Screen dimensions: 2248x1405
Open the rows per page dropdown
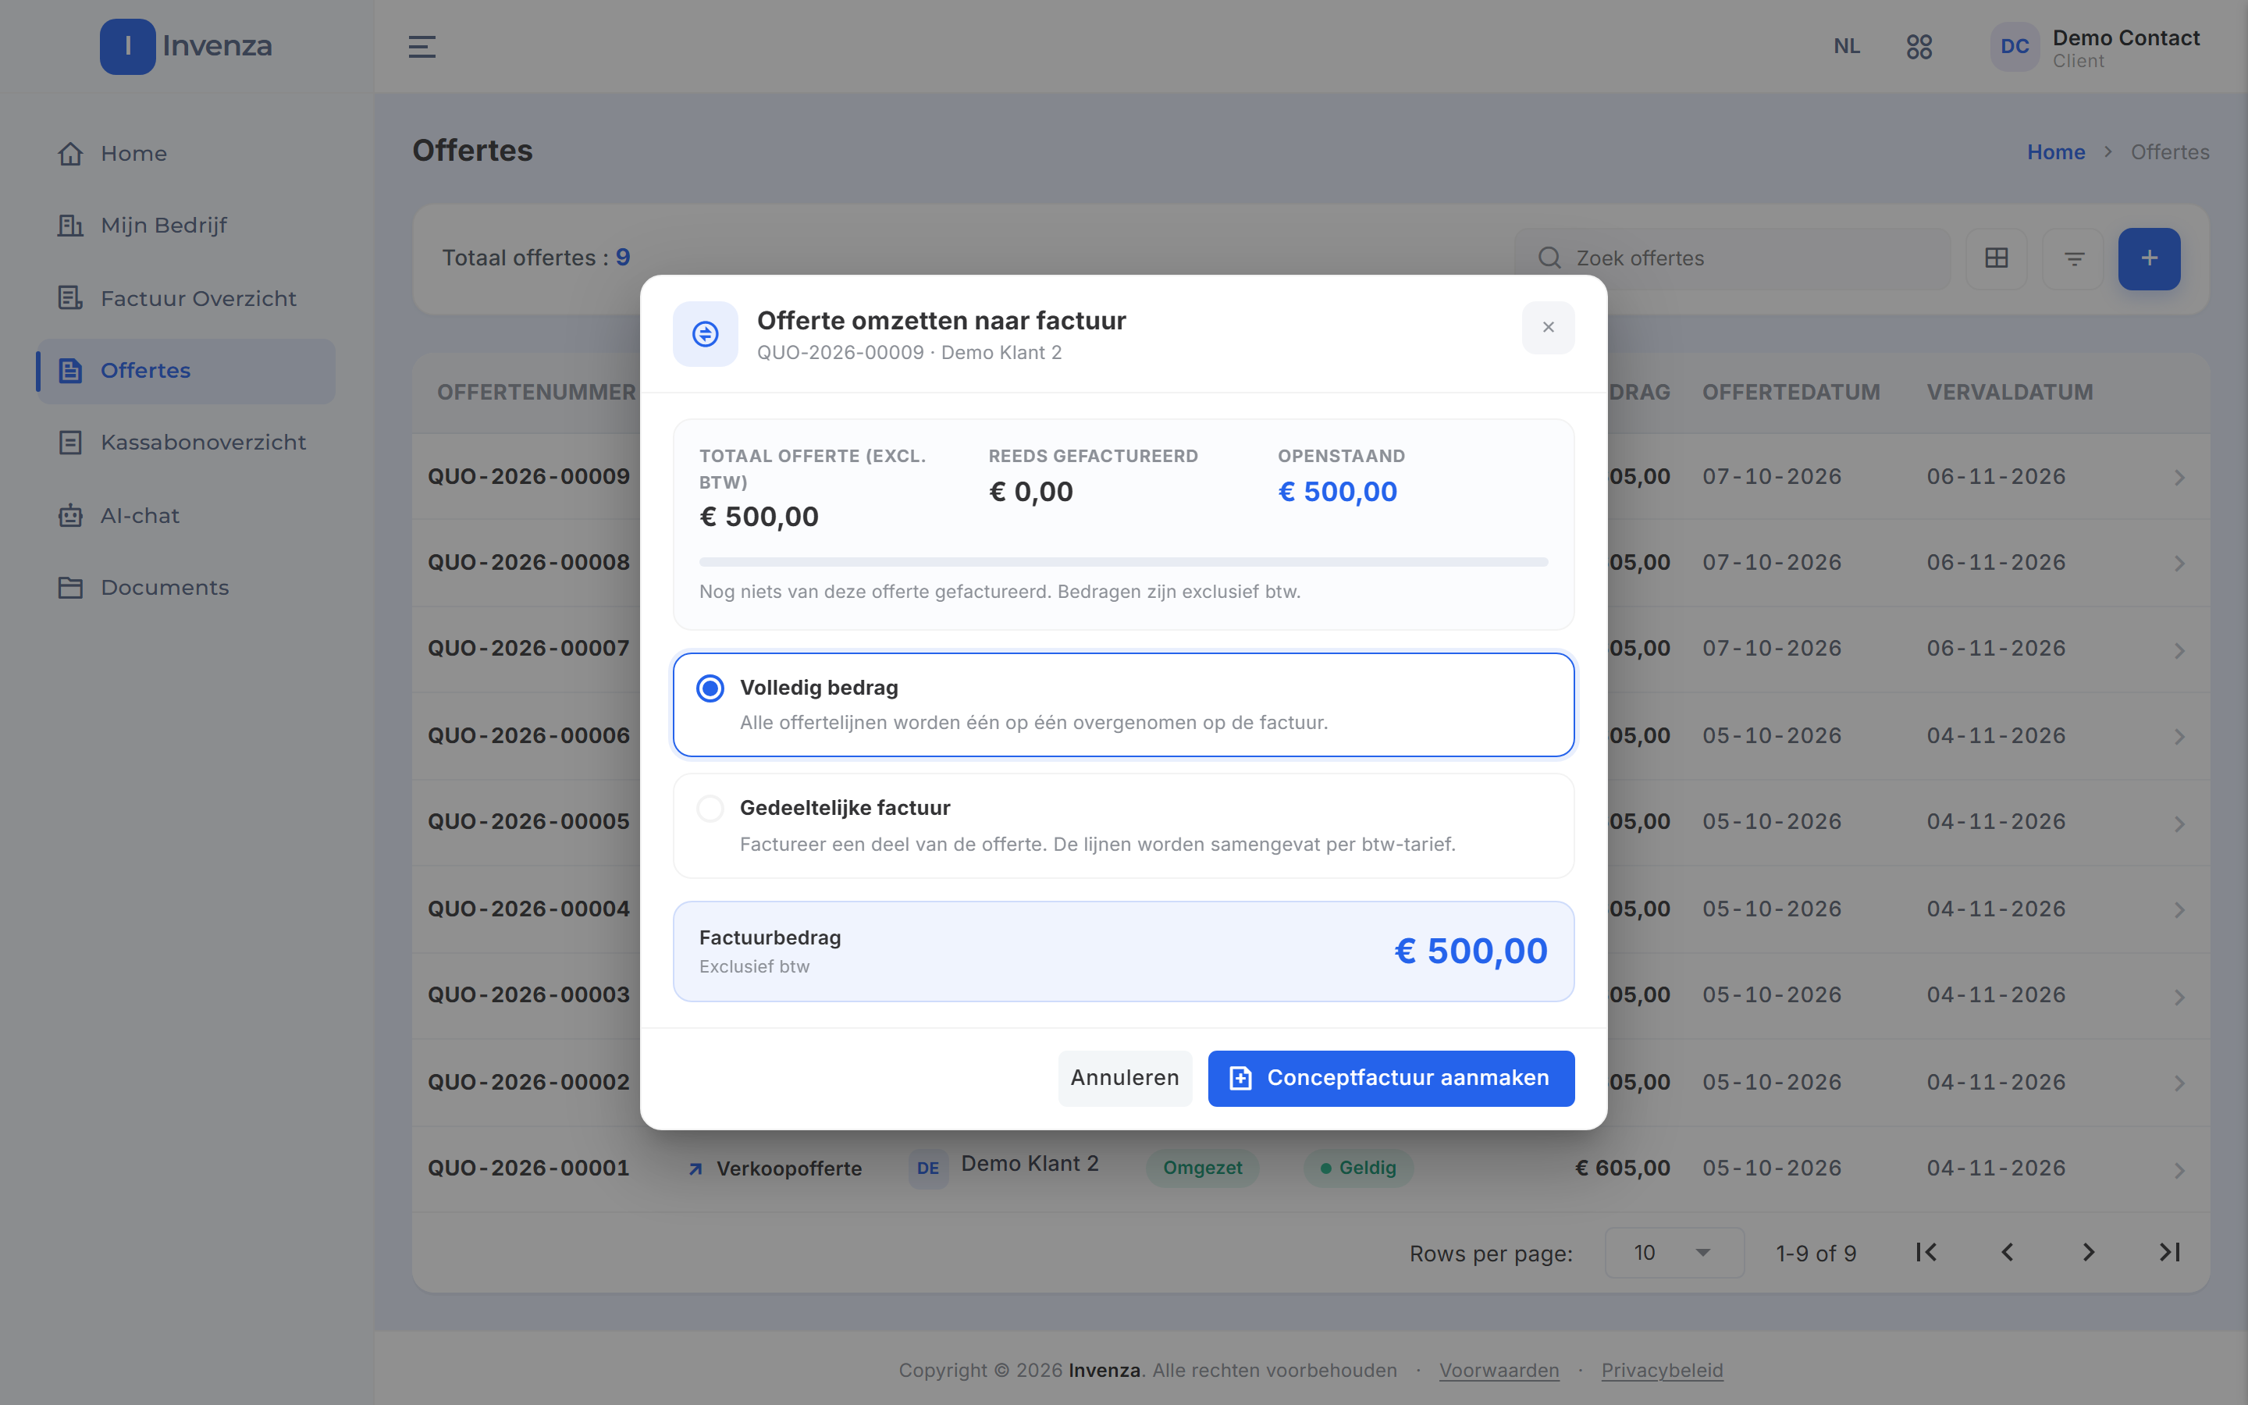pos(1674,1253)
